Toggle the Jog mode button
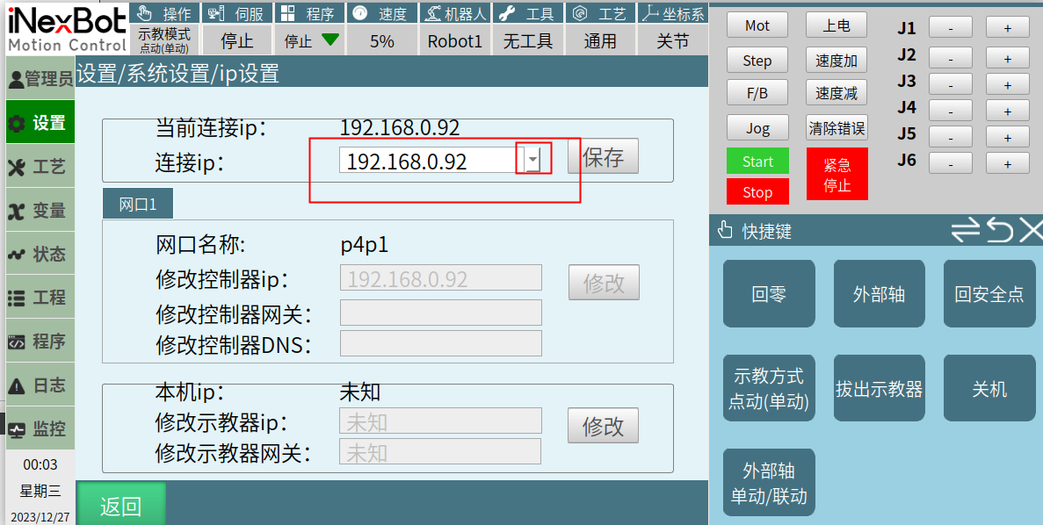Image resolution: width=1043 pixels, height=525 pixels. tap(757, 128)
